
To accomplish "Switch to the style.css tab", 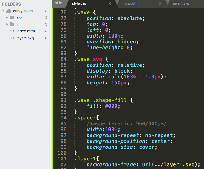I will pos(79,3).
